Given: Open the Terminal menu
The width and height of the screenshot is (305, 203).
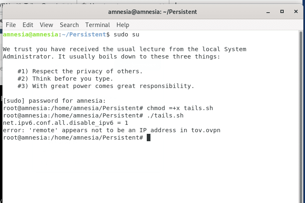Looking at the screenshot, I should 98,25.
